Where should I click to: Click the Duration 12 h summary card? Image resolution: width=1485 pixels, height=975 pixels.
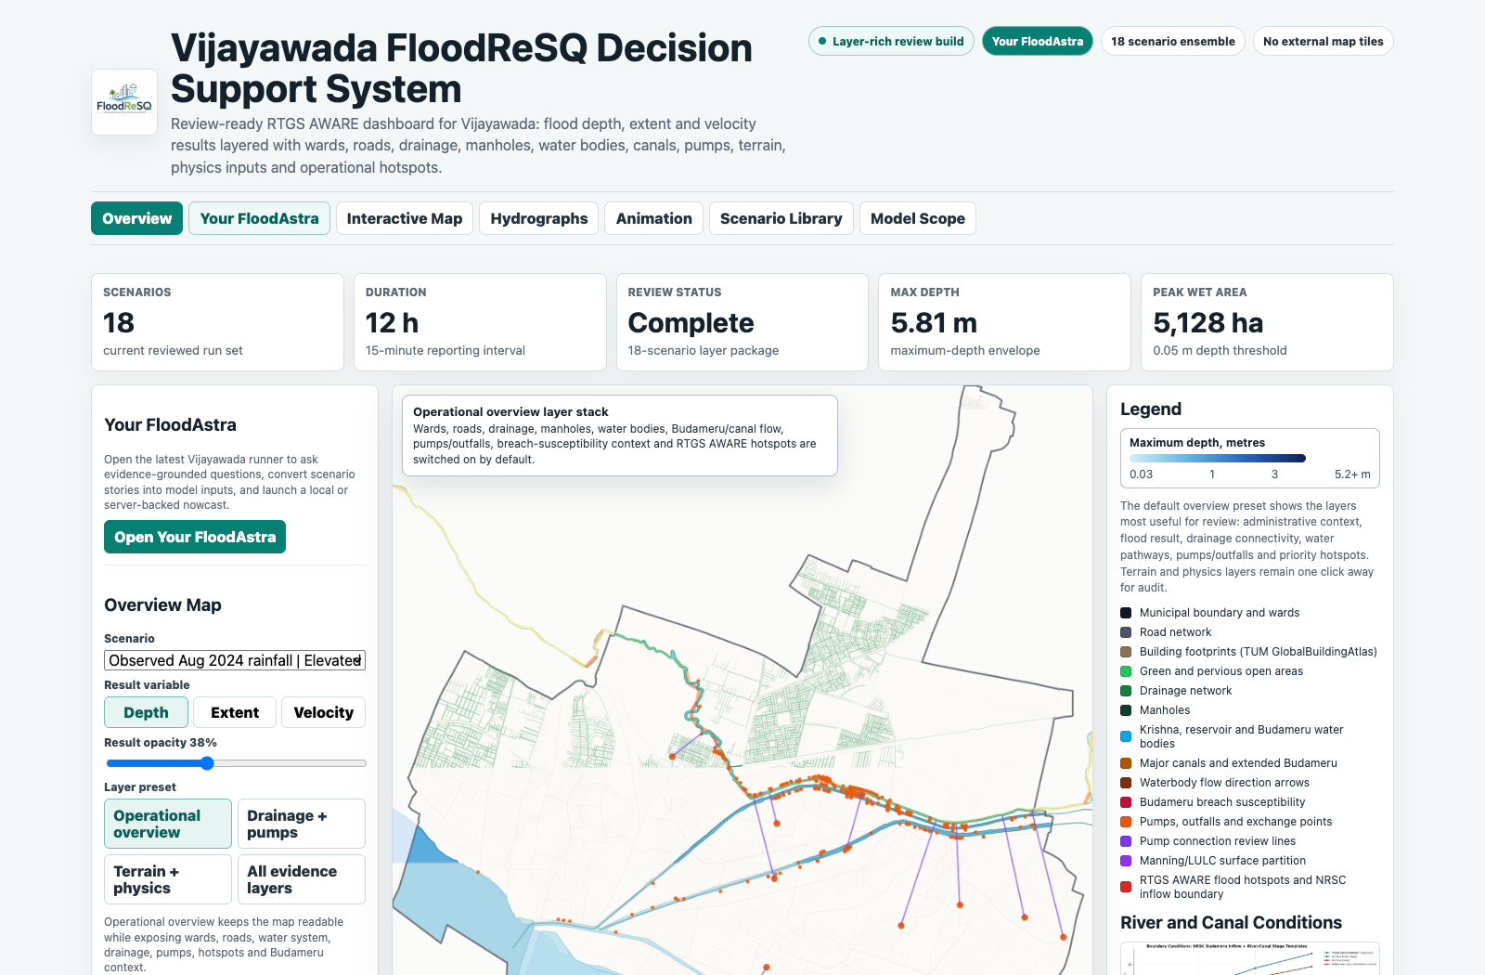tap(480, 322)
